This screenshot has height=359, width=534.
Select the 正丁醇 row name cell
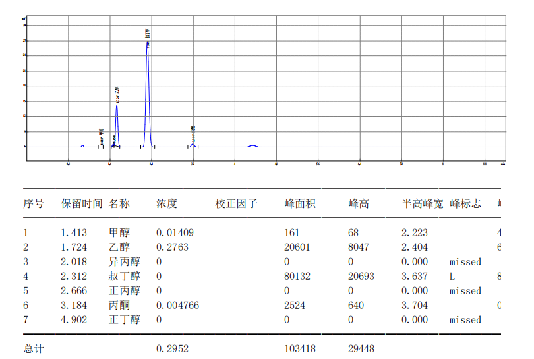tap(125, 320)
